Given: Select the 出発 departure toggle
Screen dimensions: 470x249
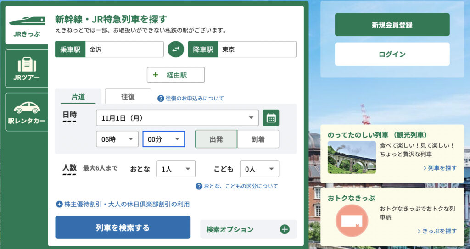Looking at the screenshot, I should click(x=216, y=139).
